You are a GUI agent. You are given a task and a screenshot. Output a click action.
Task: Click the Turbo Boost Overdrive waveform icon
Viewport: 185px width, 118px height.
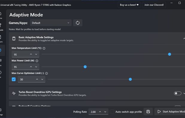coord(14,93)
